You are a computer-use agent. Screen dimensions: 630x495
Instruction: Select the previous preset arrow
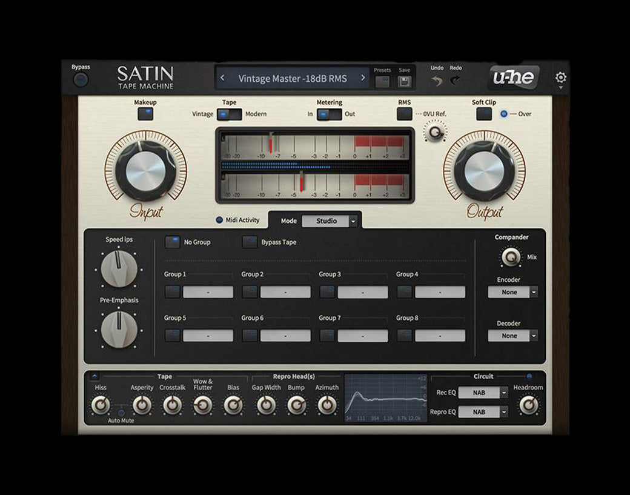coord(222,78)
